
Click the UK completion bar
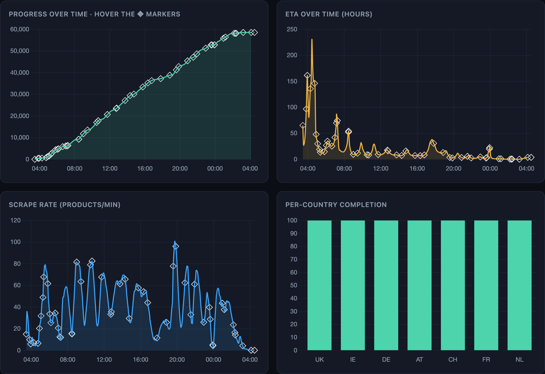[319, 285]
